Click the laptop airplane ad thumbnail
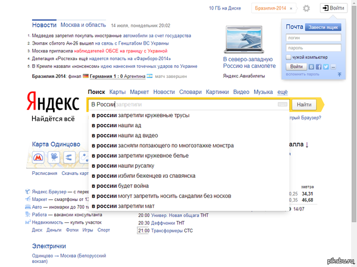 coord(244,40)
